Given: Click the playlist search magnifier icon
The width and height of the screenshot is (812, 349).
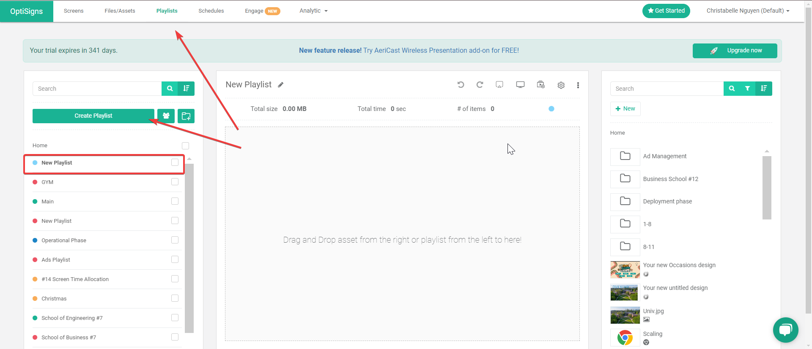Looking at the screenshot, I should coord(170,89).
